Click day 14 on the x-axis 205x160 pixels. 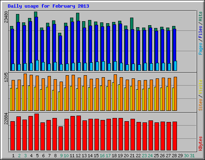[90, 156]
